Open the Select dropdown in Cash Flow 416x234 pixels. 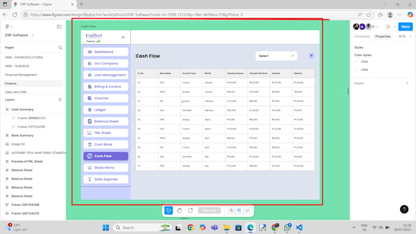click(276, 56)
